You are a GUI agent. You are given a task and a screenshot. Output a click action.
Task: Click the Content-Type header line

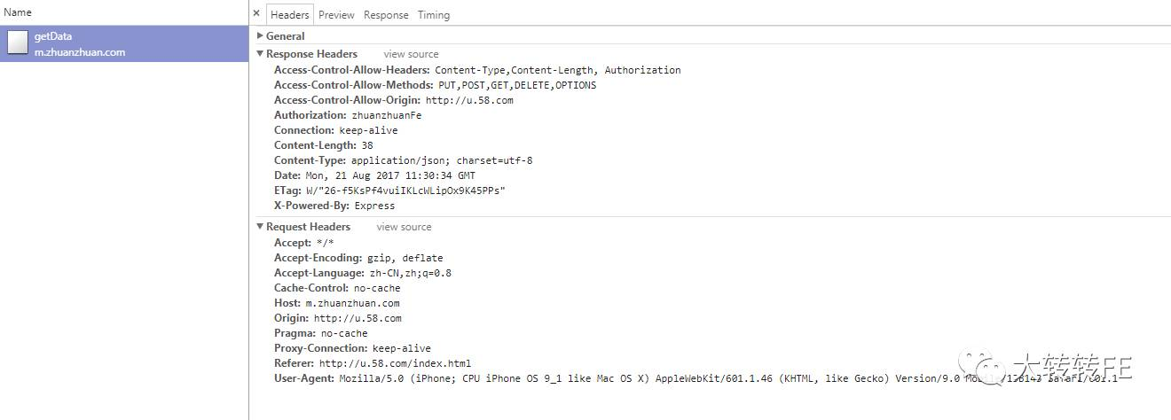pos(403,160)
